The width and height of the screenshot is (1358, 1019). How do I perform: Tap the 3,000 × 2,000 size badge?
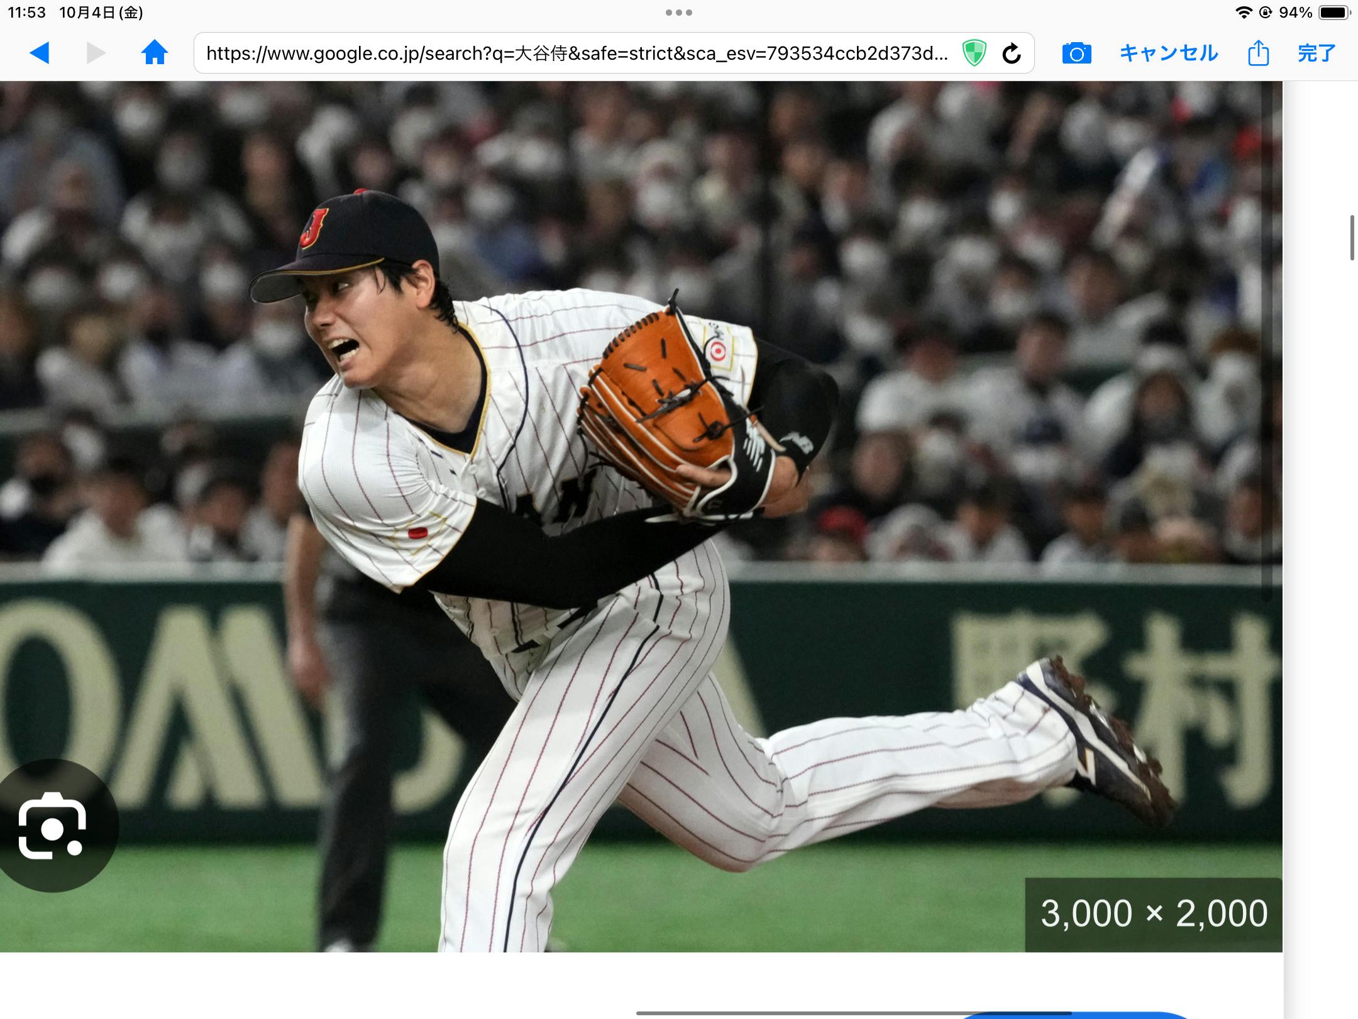[x=1153, y=914]
